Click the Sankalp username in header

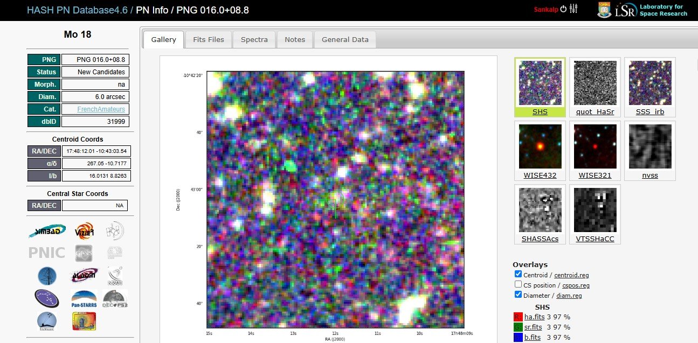point(545,9)
